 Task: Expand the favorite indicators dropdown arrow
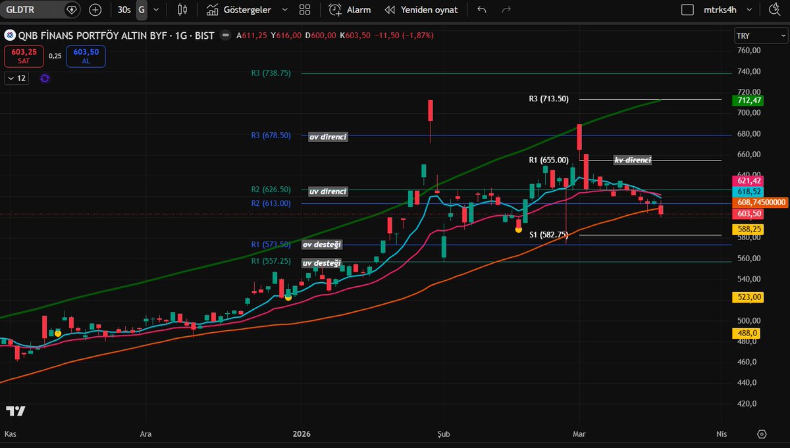[x=284, y=10]
